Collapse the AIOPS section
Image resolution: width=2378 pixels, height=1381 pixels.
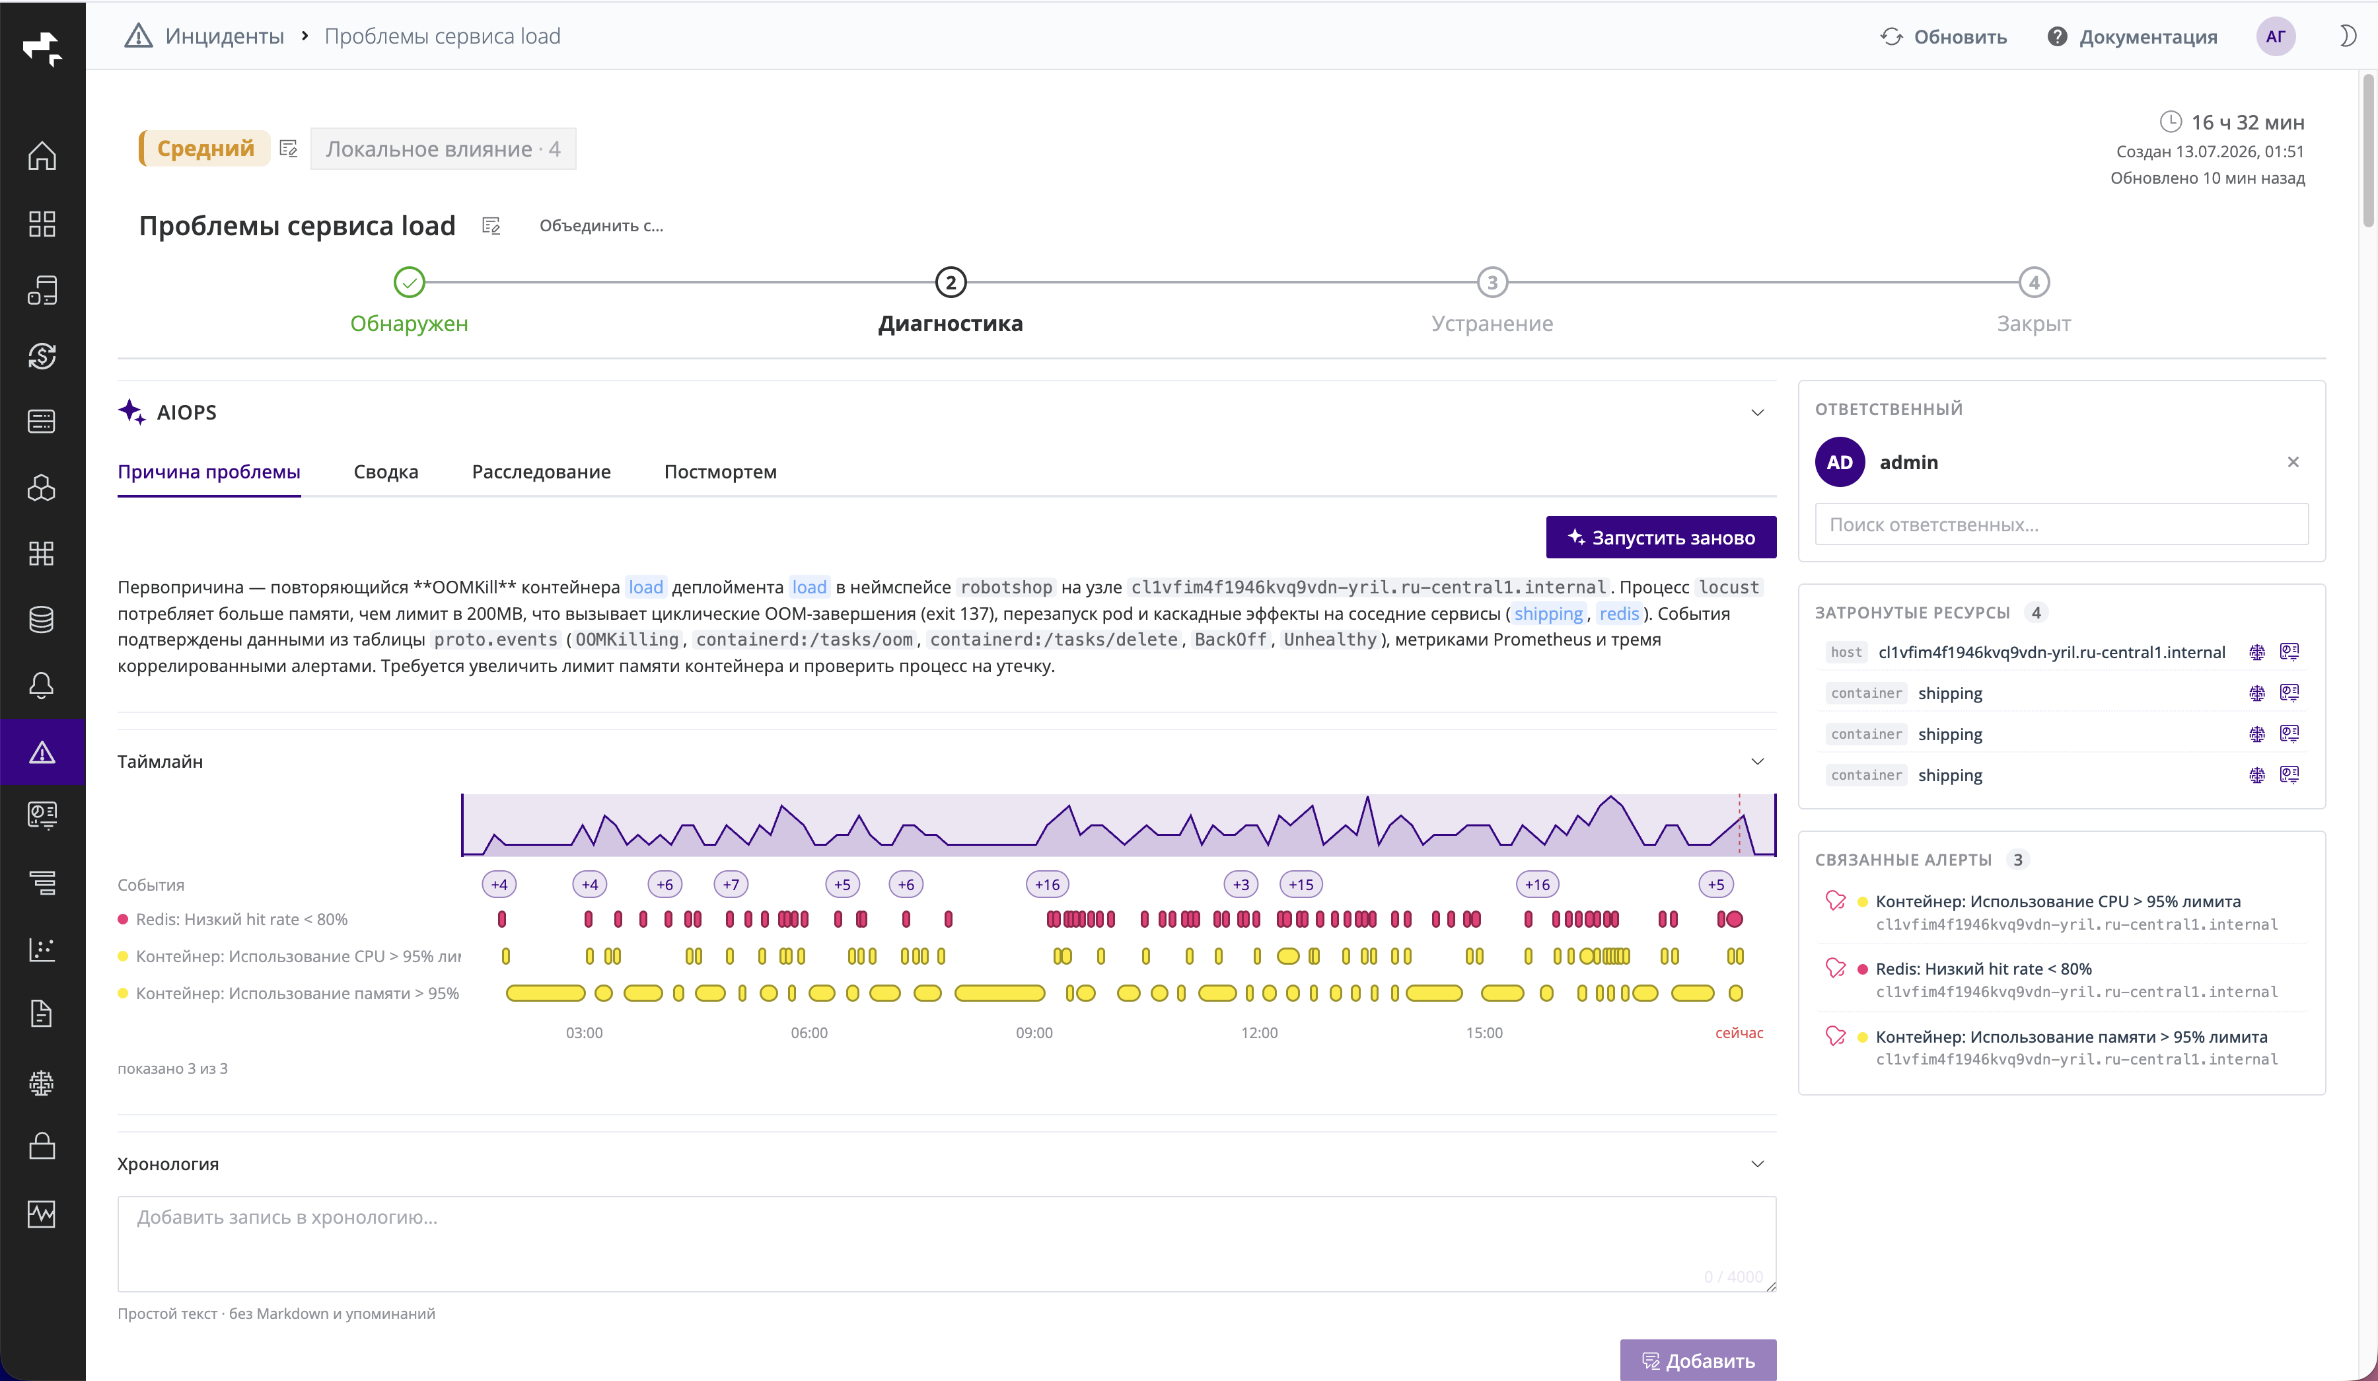1757,412
